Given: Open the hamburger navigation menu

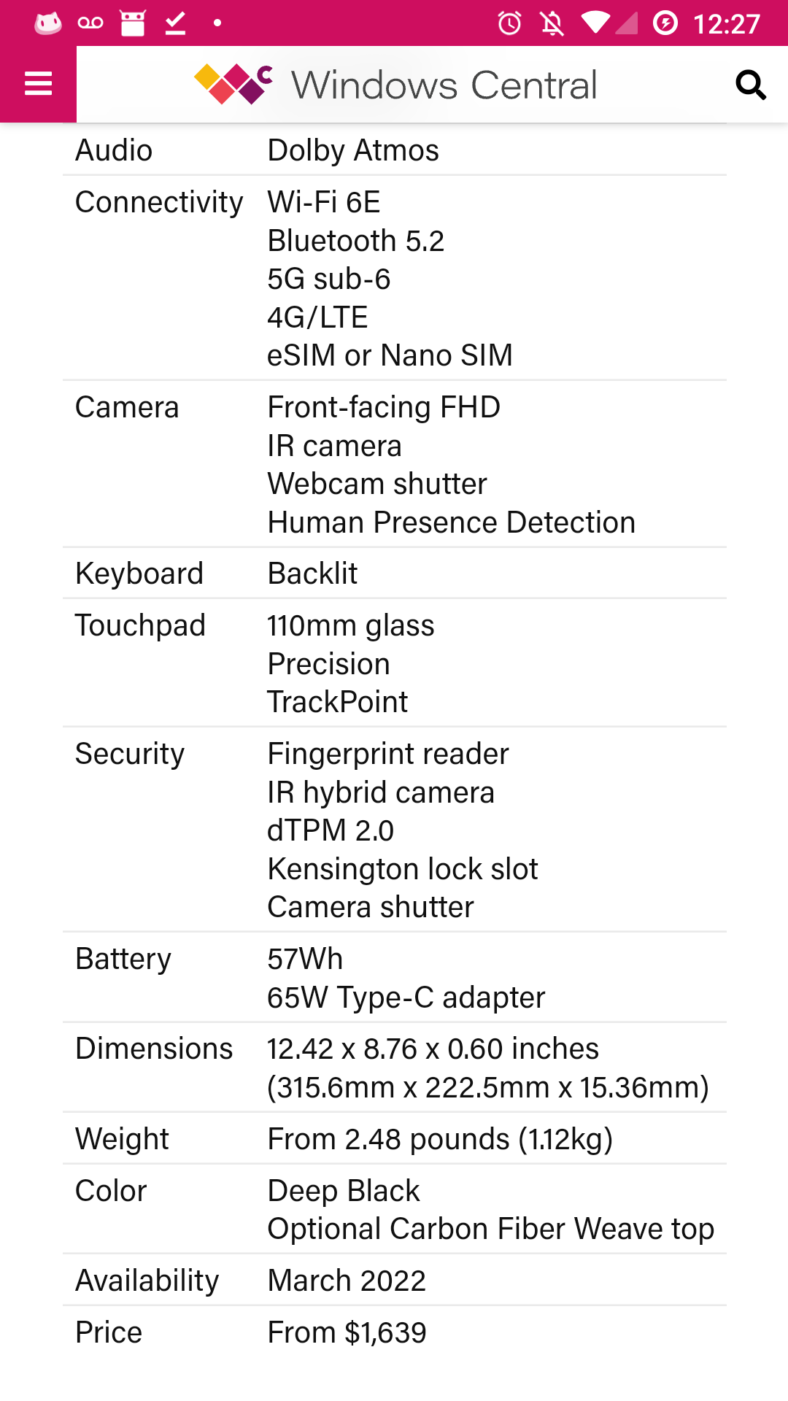Looking at the screenshot, I should pyautogui.click(x=38, y=84).
